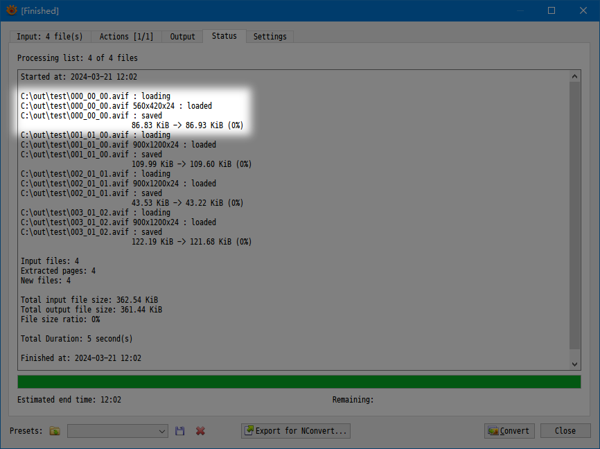The width and height of the screenshot is (600, 449).
Task: Click the log scrollbar down arrow
Action: click(x=574, y=364)
